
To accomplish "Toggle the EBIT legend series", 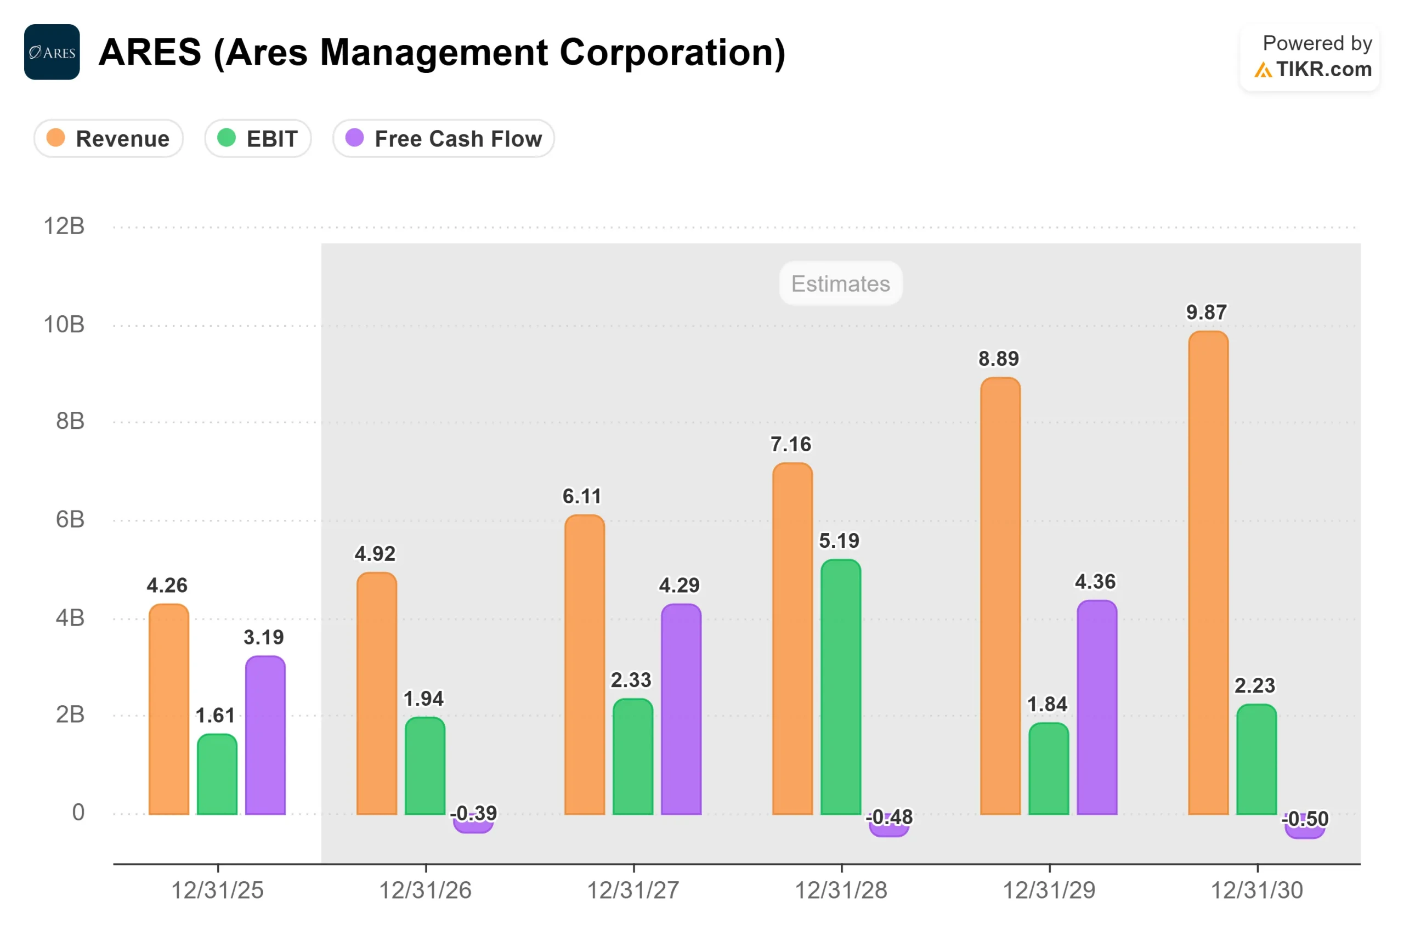I will coord(258,139).
